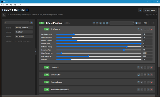This screenshot has height=97, width=160.
Task: Collapse the sidebar with the panel edge arrow
Action: 36,52
